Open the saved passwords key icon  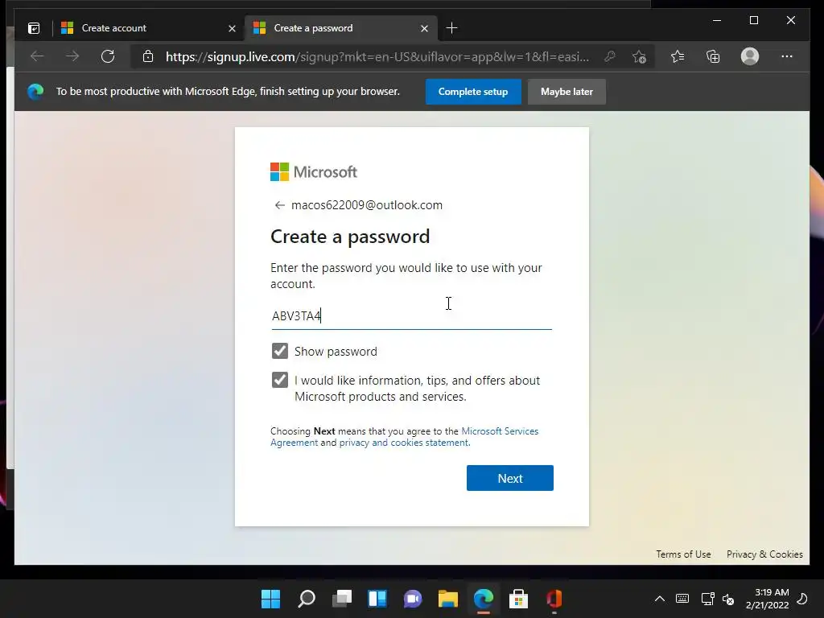(x=610, y=56)
